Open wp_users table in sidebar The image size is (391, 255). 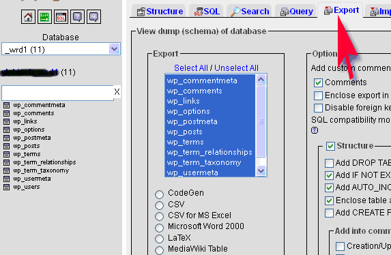pyautogui.click(x=27, y=187)
